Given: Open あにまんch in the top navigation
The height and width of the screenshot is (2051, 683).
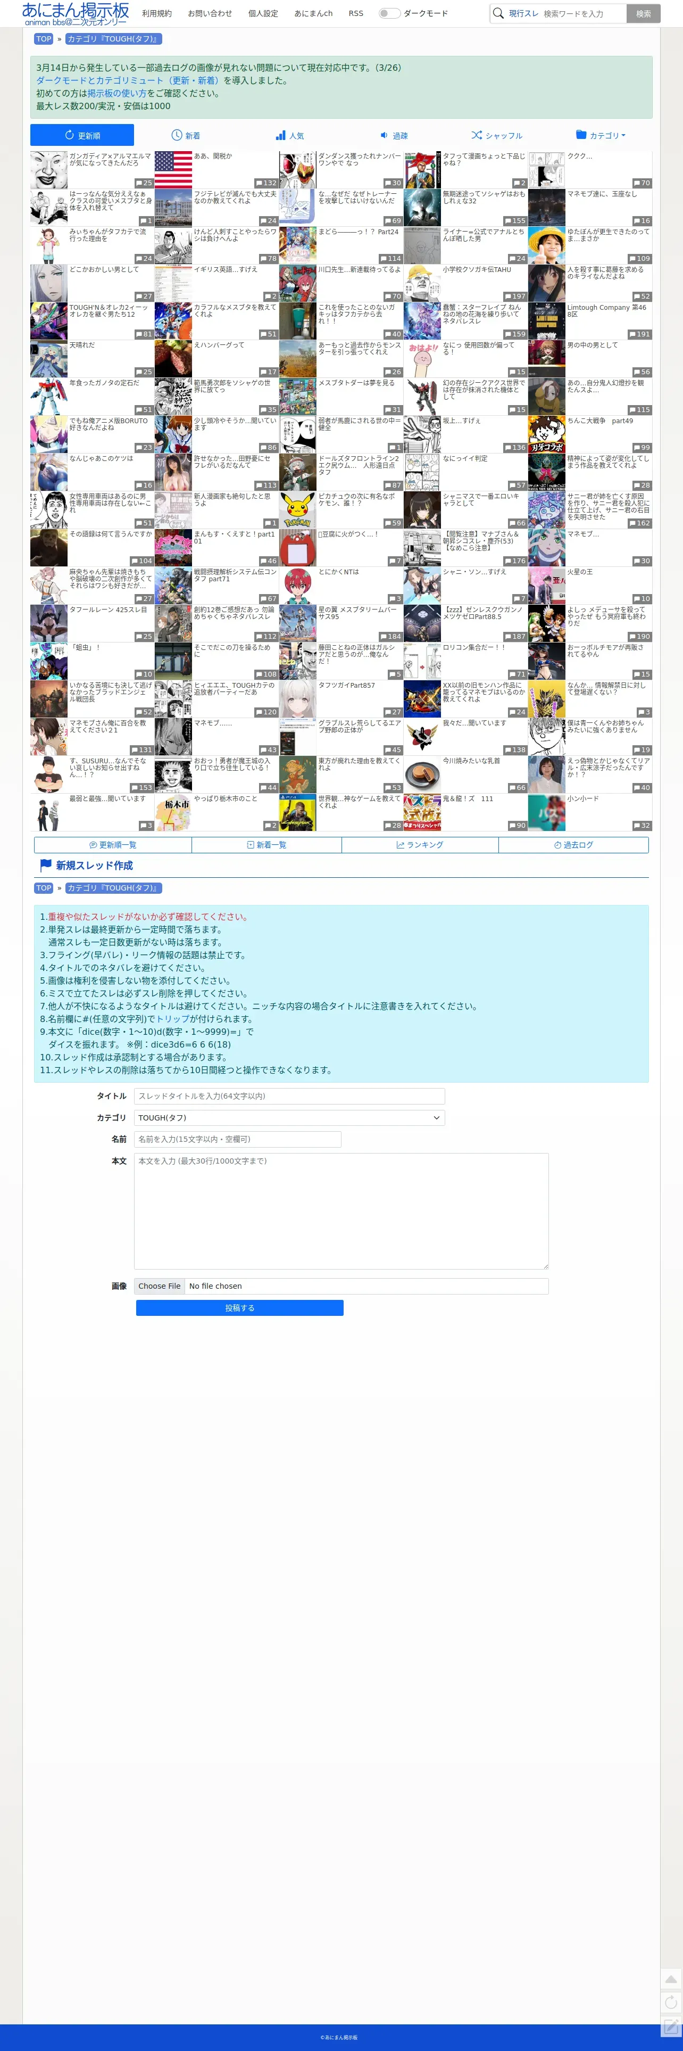Looking at the screenshot, I should (x=314, y=13).
